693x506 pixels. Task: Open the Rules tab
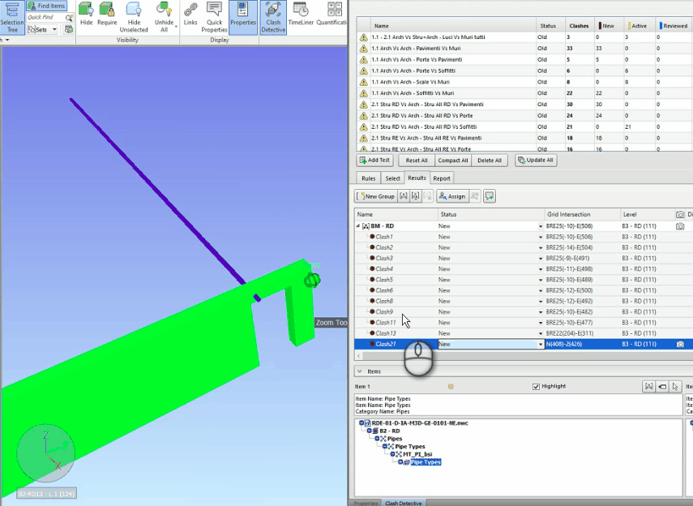pyautogui.click(x=367, y=178)
